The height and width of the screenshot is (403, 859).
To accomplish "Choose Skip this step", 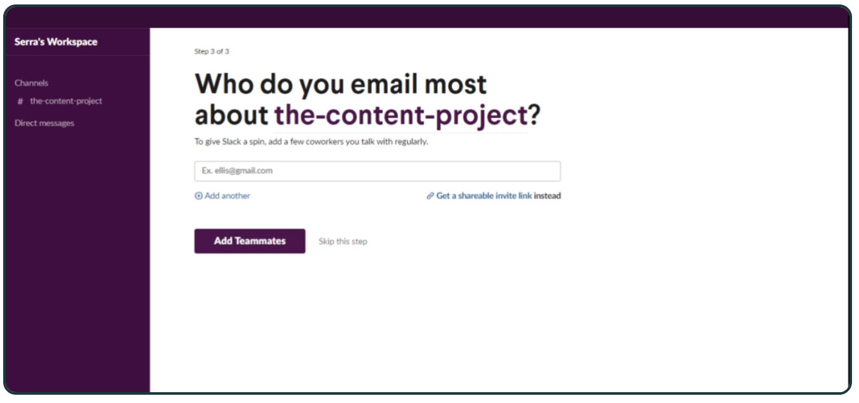I will (x=343, y=242).
